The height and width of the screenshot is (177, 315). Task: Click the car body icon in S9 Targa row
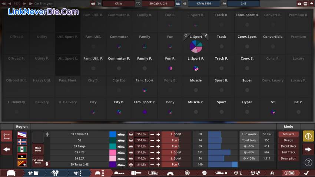(121, 146)
